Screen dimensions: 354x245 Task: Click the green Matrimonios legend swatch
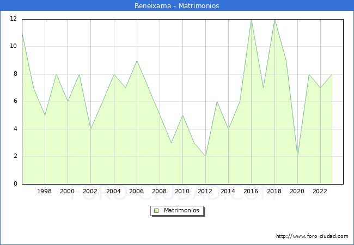click(156, 211)
